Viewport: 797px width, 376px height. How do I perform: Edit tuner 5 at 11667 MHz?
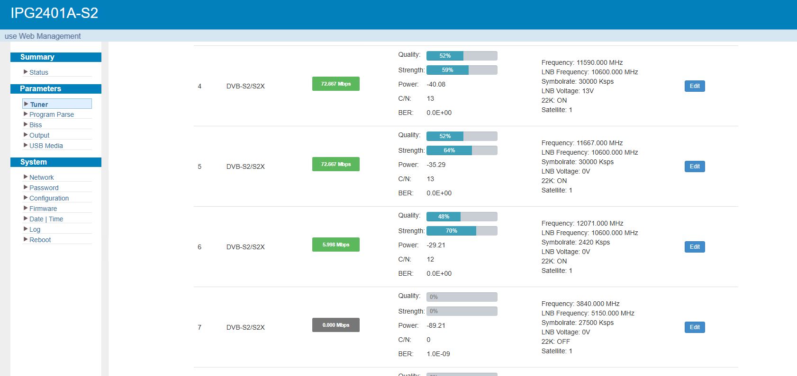pyautogui.click(x=695, y=166)
